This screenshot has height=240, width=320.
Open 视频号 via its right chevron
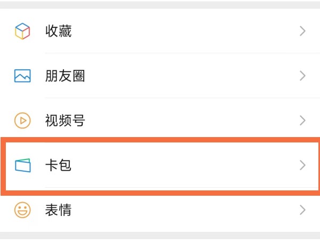coord(302,121)
